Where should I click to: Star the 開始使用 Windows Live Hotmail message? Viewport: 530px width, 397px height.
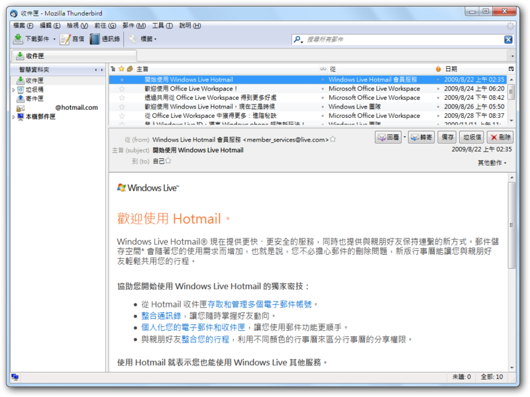122,79
